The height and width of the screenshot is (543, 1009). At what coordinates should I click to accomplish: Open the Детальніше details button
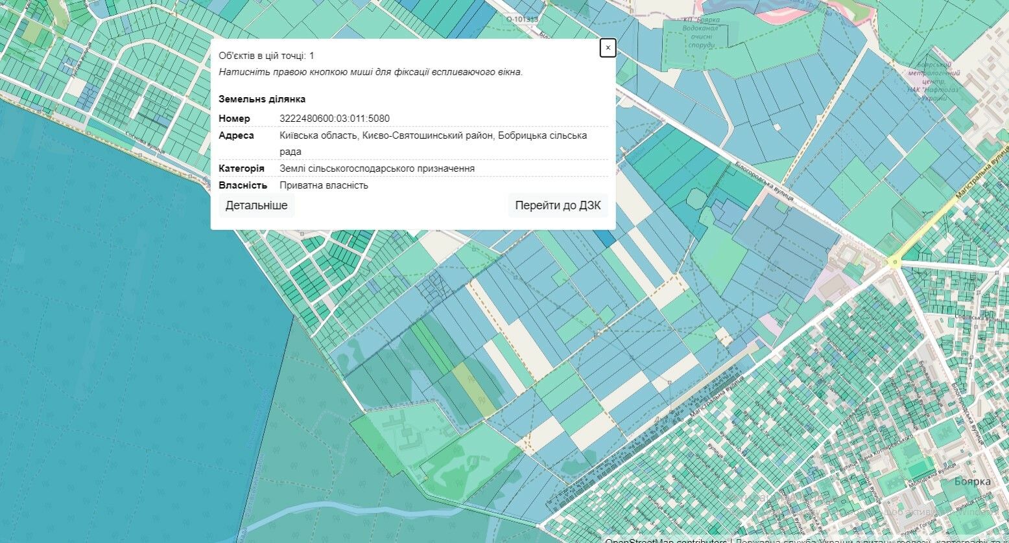(x=256, y=205)
